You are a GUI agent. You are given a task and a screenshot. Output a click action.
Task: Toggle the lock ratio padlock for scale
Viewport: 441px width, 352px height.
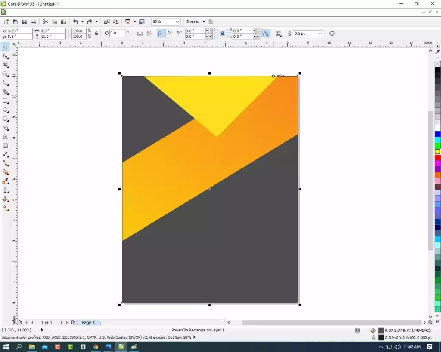pyautogui.click(x=96, y=34)
